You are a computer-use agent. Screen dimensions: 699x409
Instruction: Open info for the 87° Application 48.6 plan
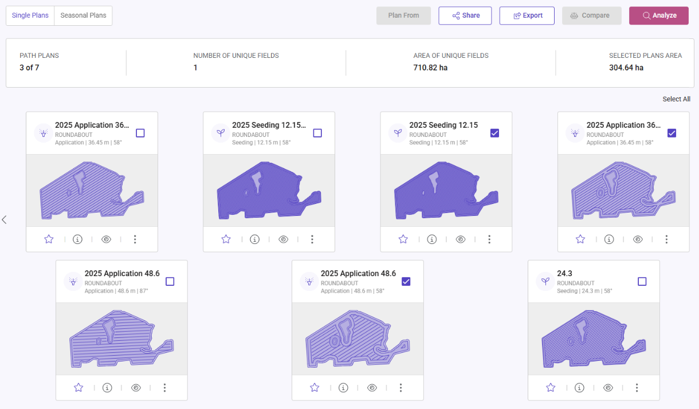107,388
